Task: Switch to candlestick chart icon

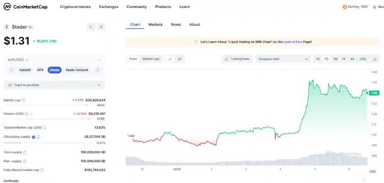Action: (180, 59)
